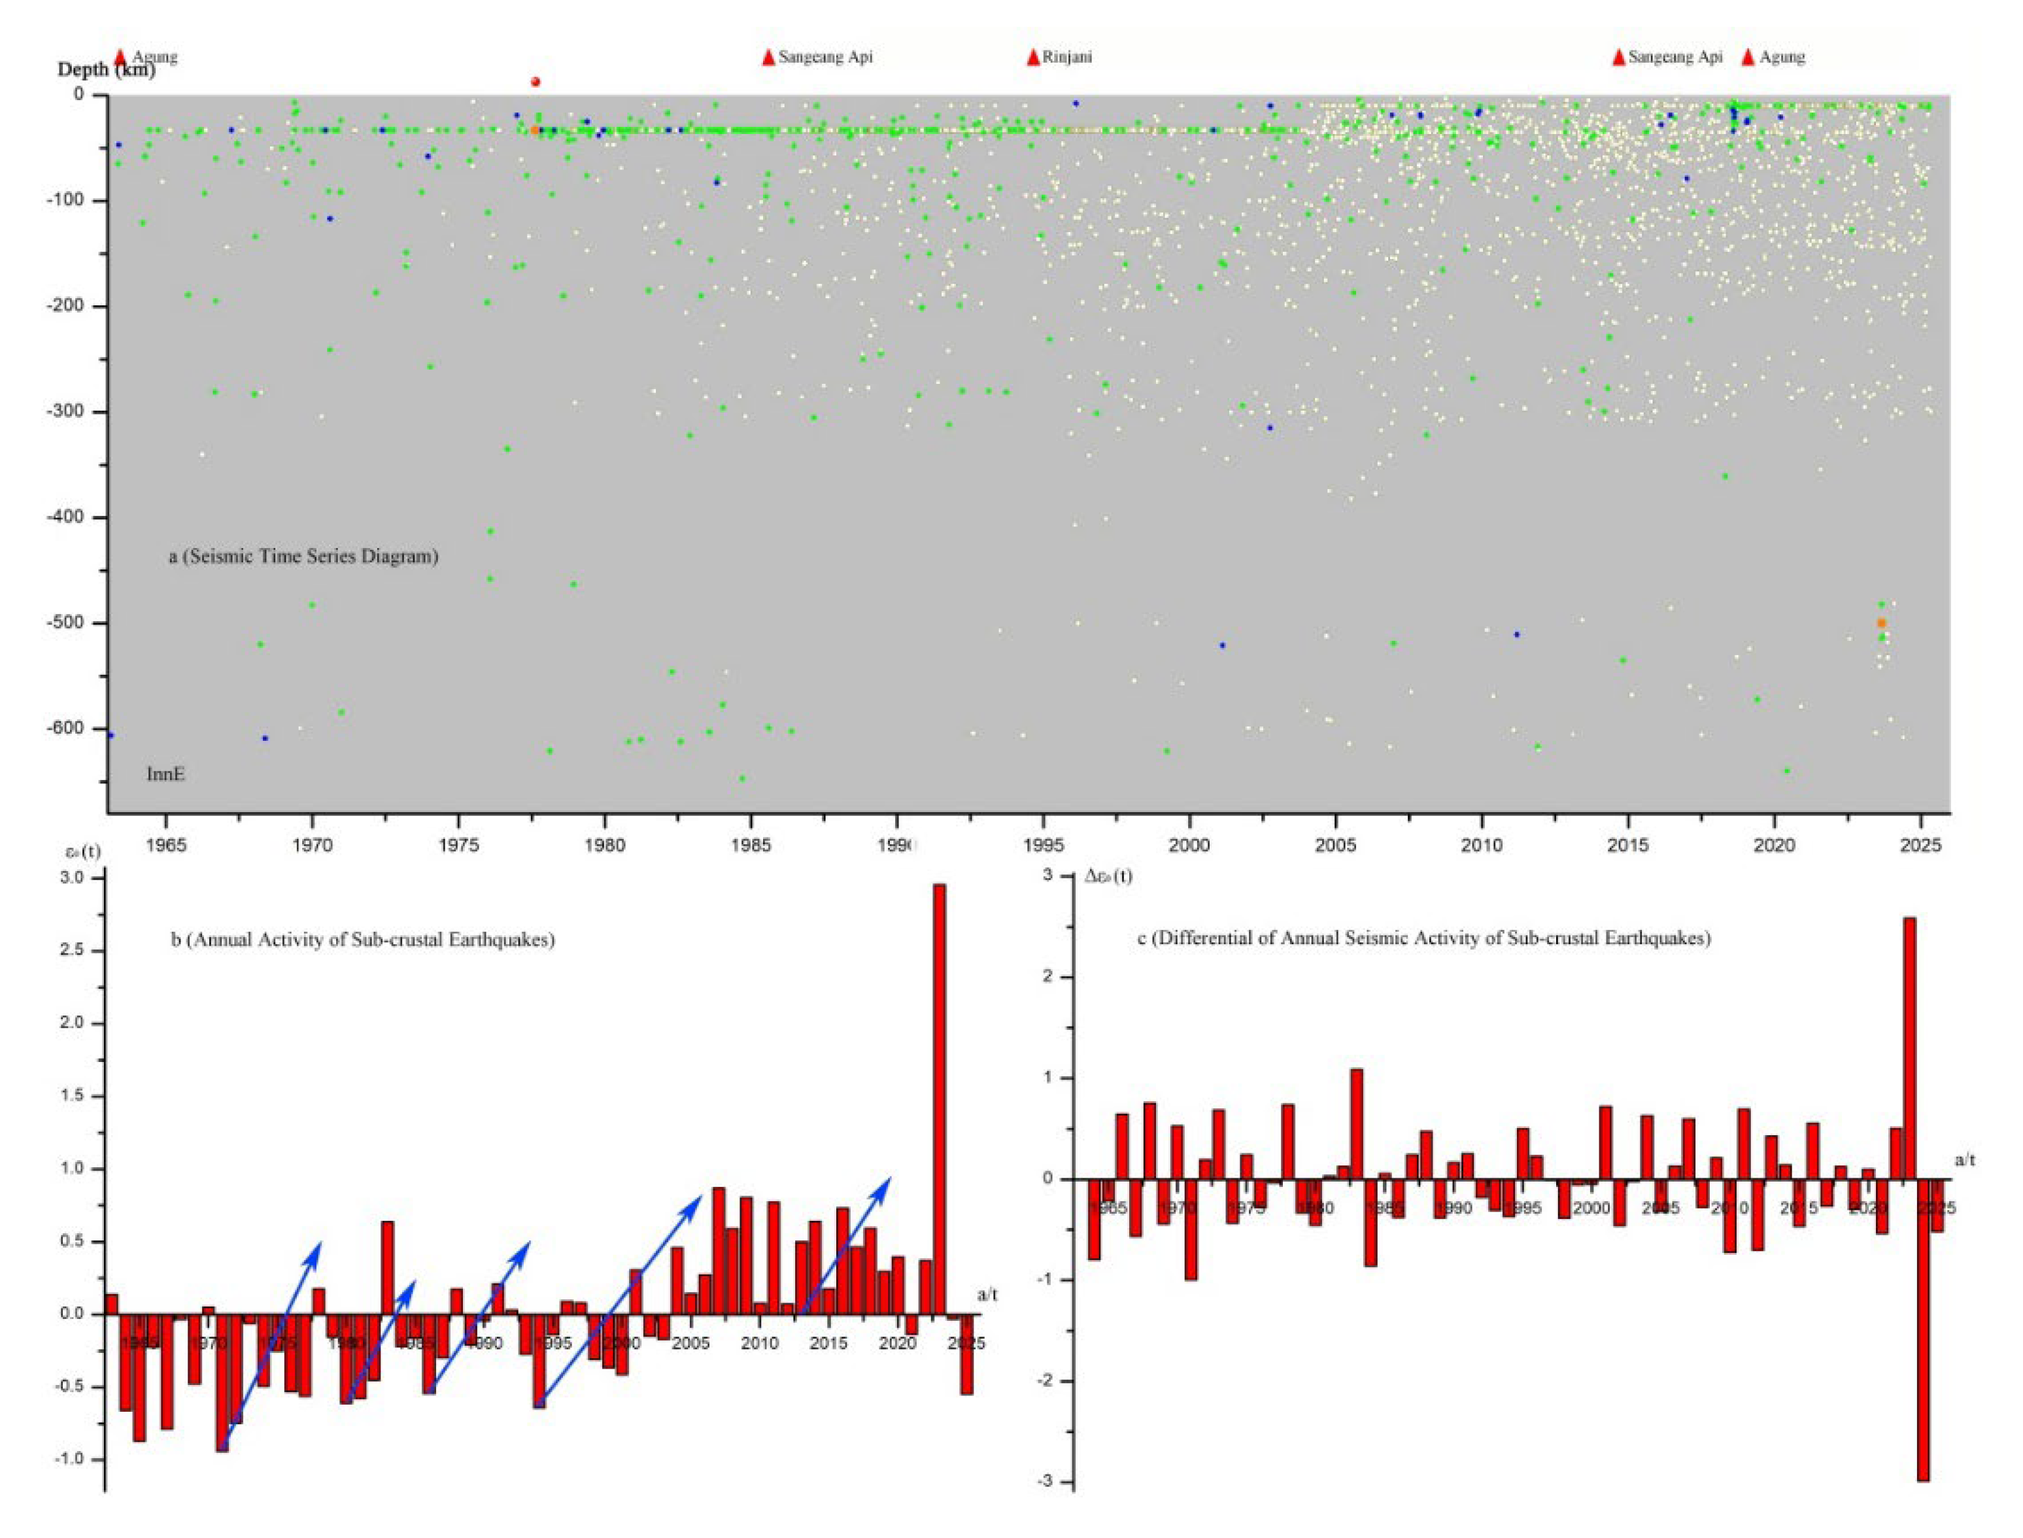The image size is (2023, 1538).
Task: Click the orange point near -30 km around 1978
Action: tap(535, 131)
